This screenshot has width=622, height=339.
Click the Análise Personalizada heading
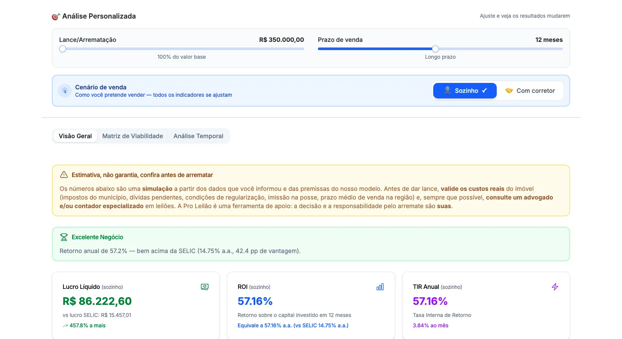(x=99, y=16)
